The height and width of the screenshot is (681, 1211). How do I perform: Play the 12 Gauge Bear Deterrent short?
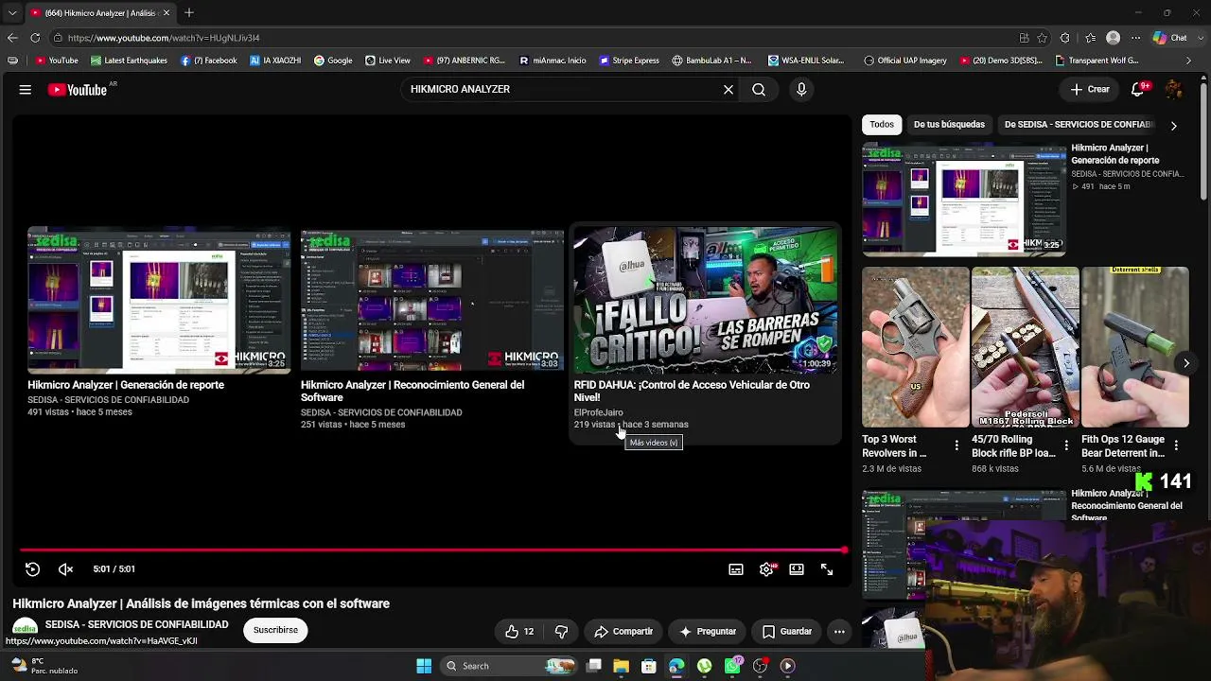(1135, 347)
